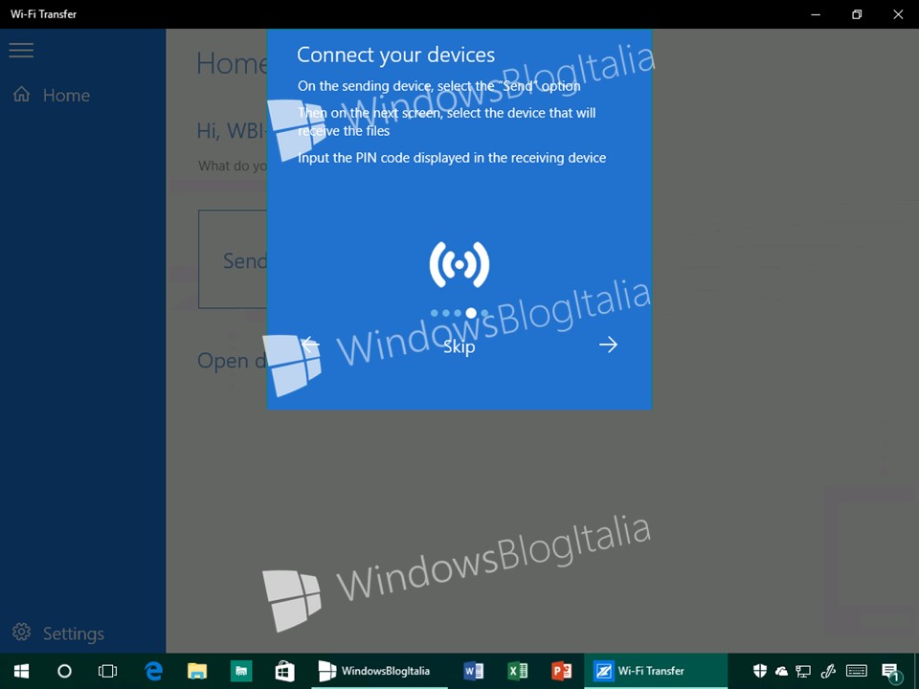
Task: Click the wireless broadcast icon in the dialog
Action: (x=459, y=265)
